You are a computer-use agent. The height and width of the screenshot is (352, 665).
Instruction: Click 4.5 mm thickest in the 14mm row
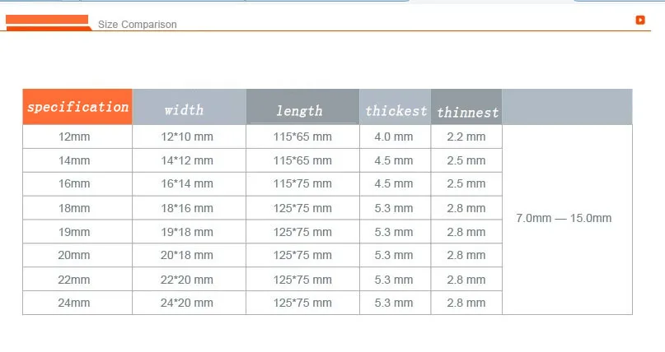tap(394, 160)
